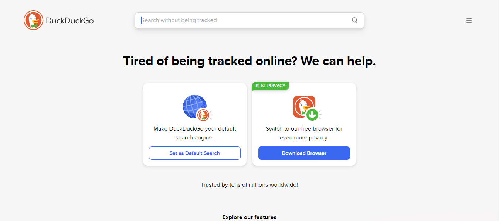This screenshot has width=499, height=221.
Task: Click 'Make DuckDuckGo your default search engine' text
Action: tap(194, 129)
